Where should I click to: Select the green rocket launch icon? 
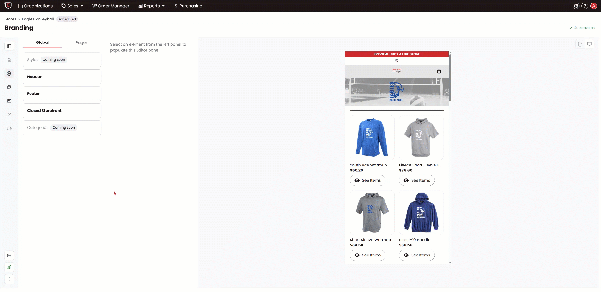pos(9,267)
